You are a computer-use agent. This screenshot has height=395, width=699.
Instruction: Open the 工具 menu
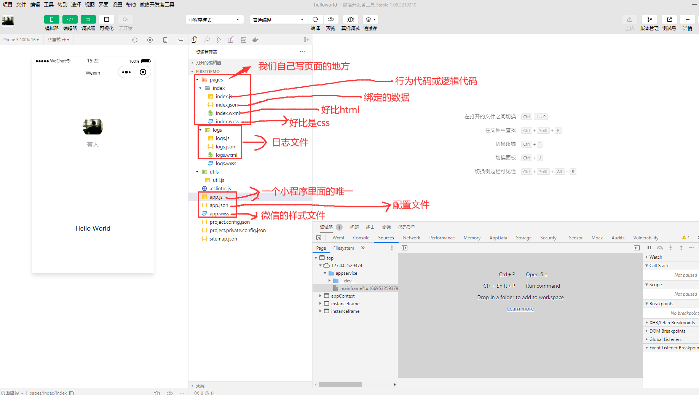point(49,5)
